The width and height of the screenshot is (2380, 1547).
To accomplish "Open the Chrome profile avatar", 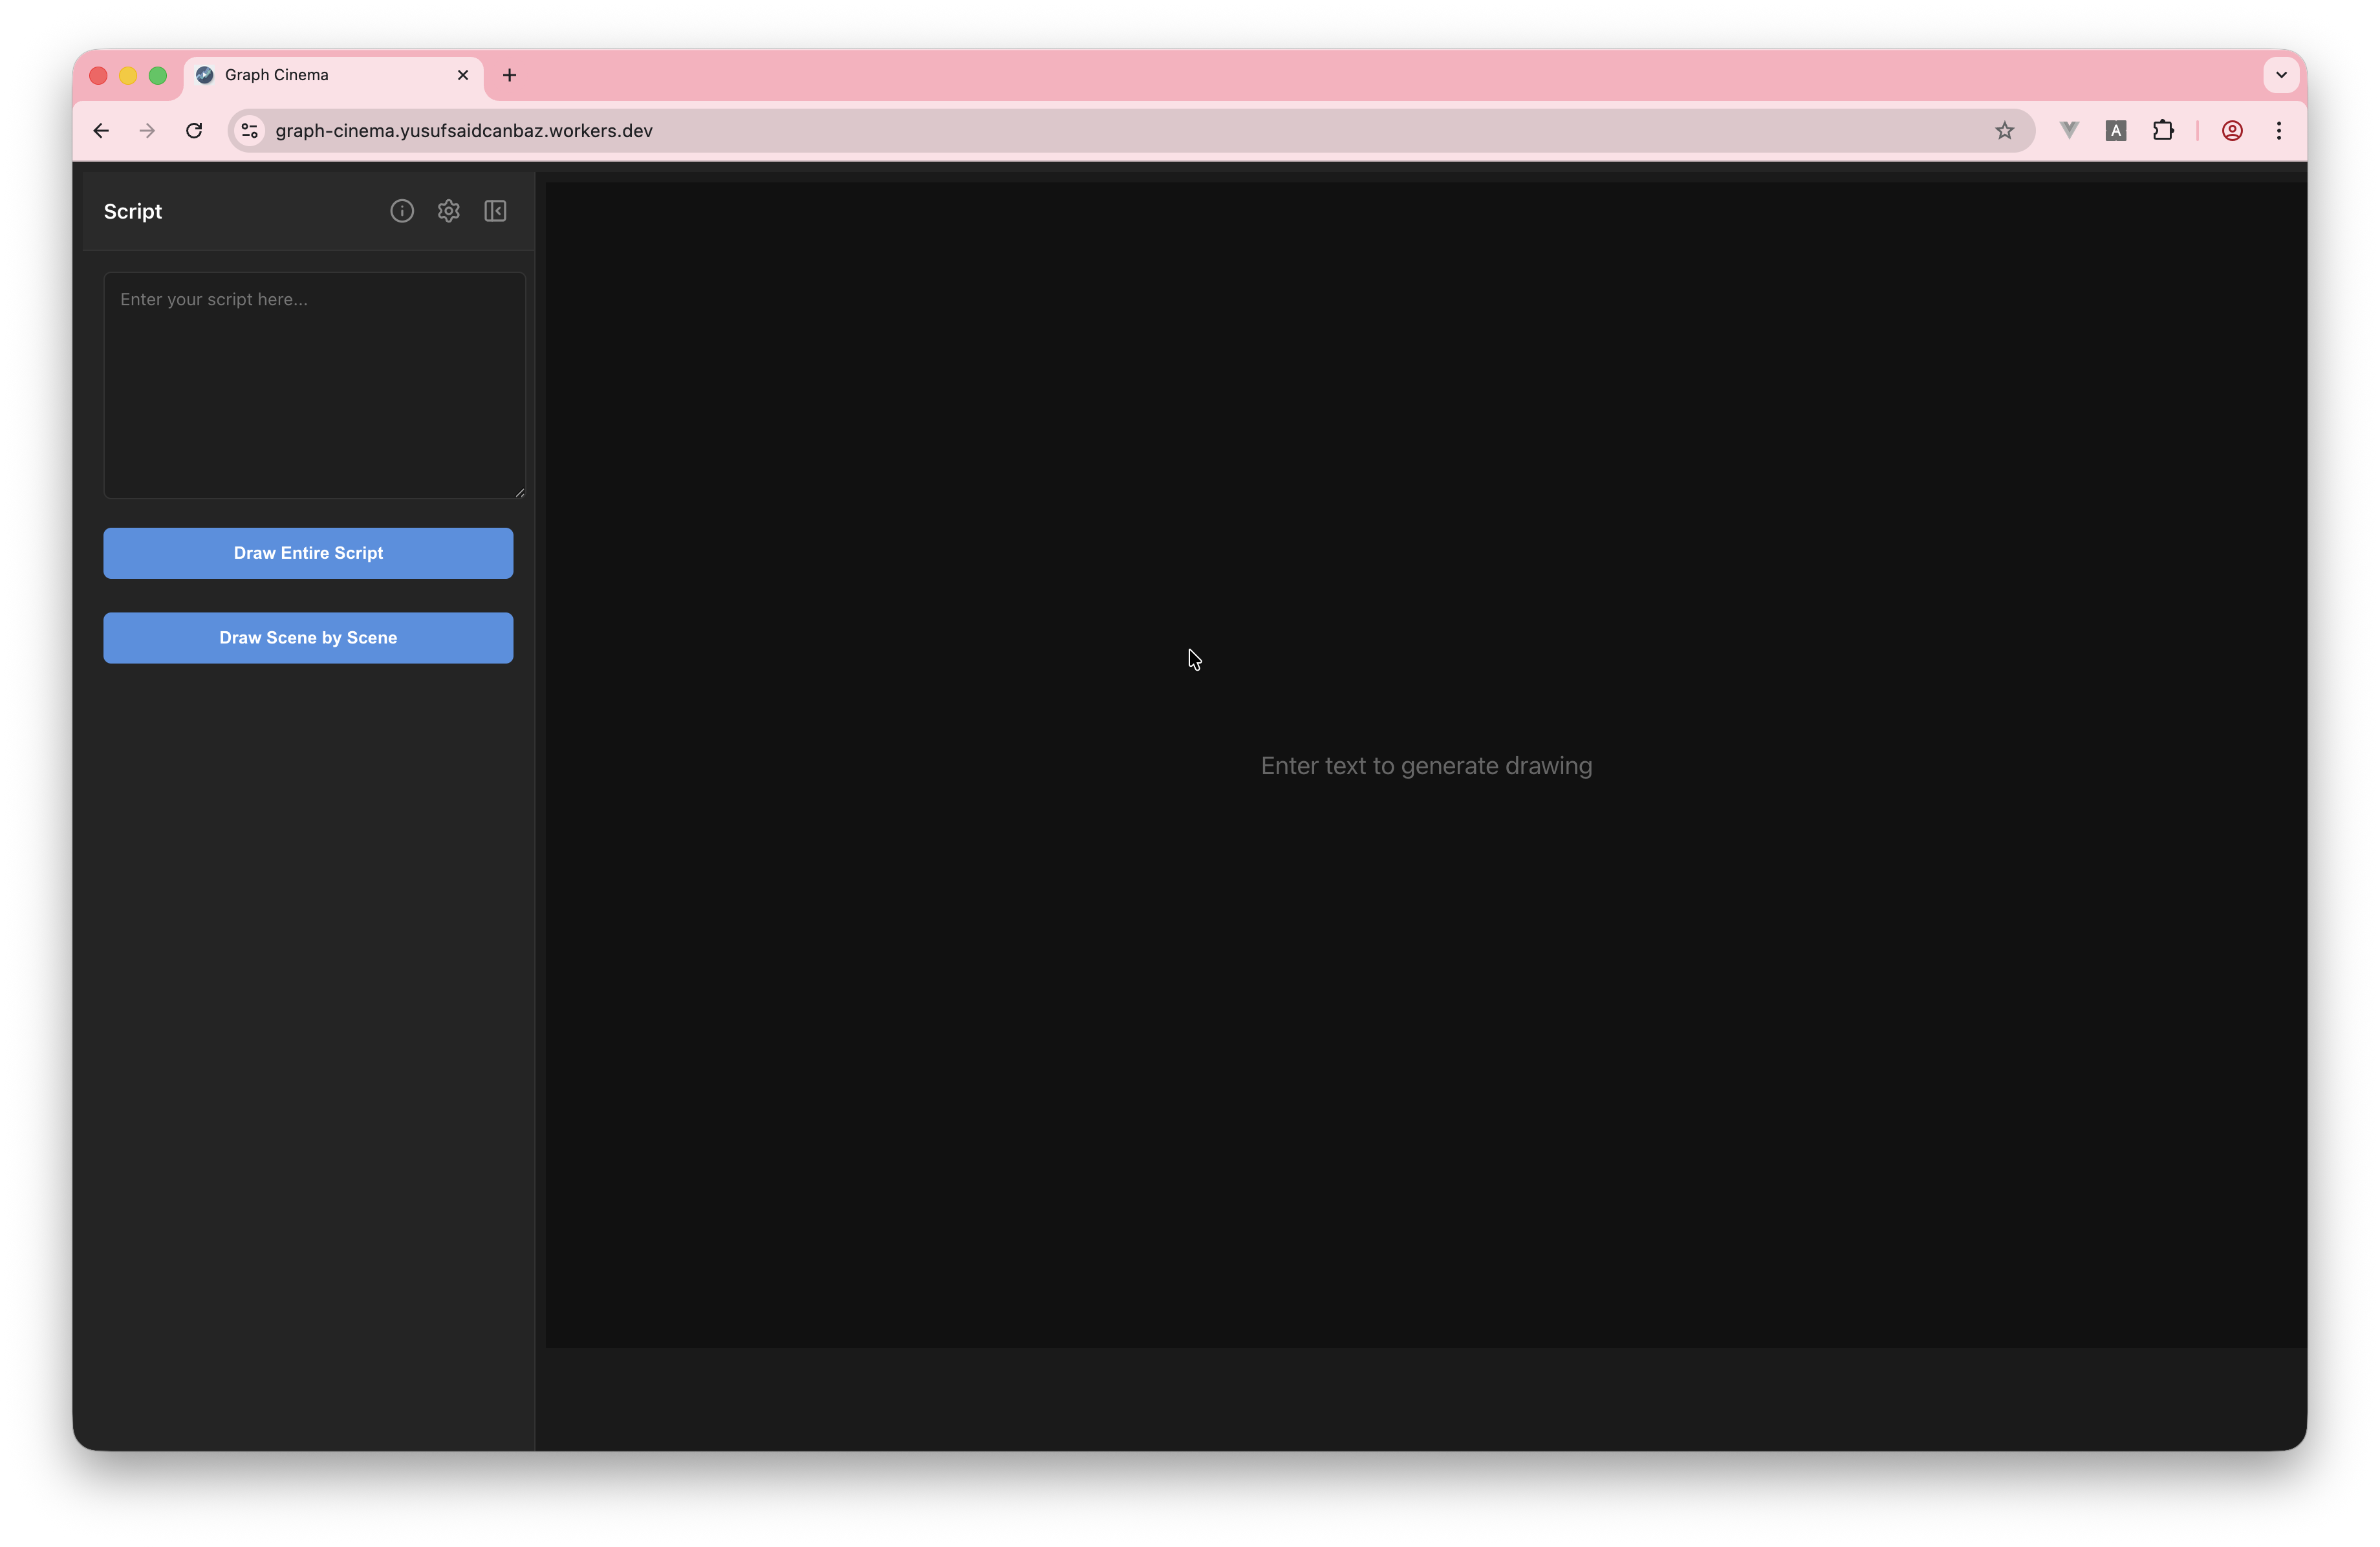I will point(2231,131).
